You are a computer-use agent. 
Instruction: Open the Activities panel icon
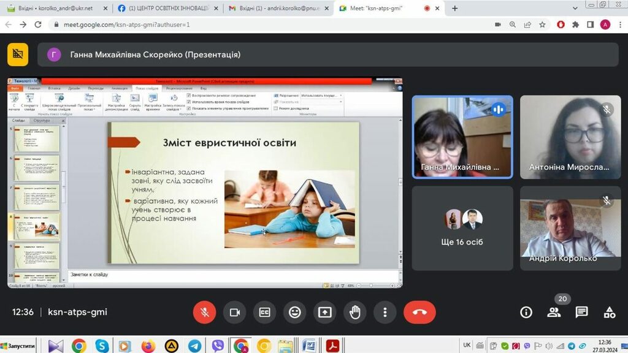click(x=609, y=312)
